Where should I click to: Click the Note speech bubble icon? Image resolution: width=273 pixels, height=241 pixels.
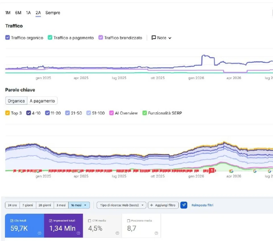pos(154,38)
